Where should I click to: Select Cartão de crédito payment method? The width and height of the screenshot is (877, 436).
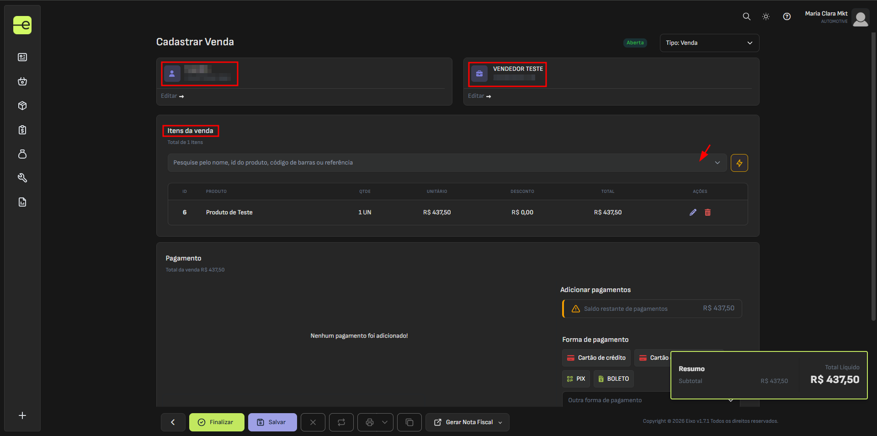(x=596, y=358)
